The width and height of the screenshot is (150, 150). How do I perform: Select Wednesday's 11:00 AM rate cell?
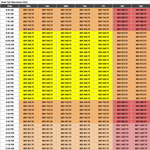point(66,49)
